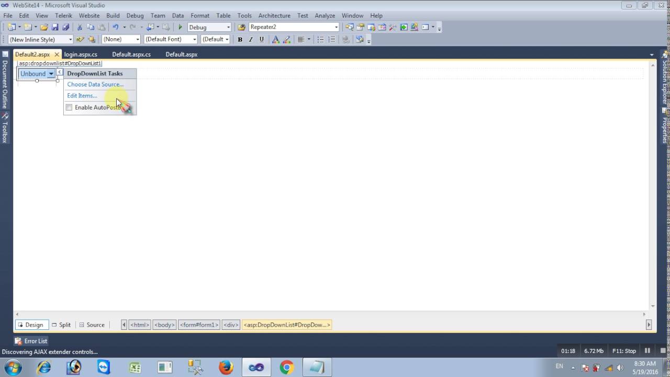Toggle Underline formatting button

pos(262,39)
